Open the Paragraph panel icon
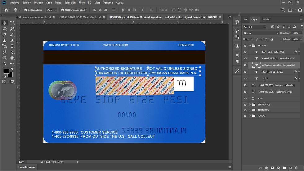 coord(237,61)
